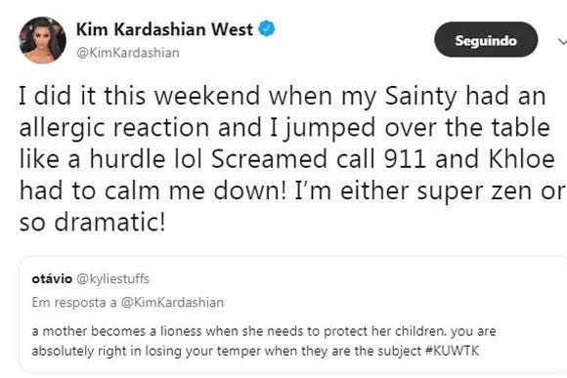Click the 'allergic reaction' text line
567x378 pixels.
click(114, 128)
